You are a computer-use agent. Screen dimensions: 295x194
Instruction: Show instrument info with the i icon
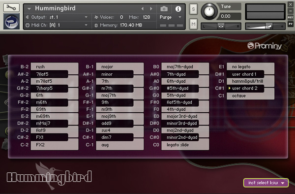click(x=178, y=9)
